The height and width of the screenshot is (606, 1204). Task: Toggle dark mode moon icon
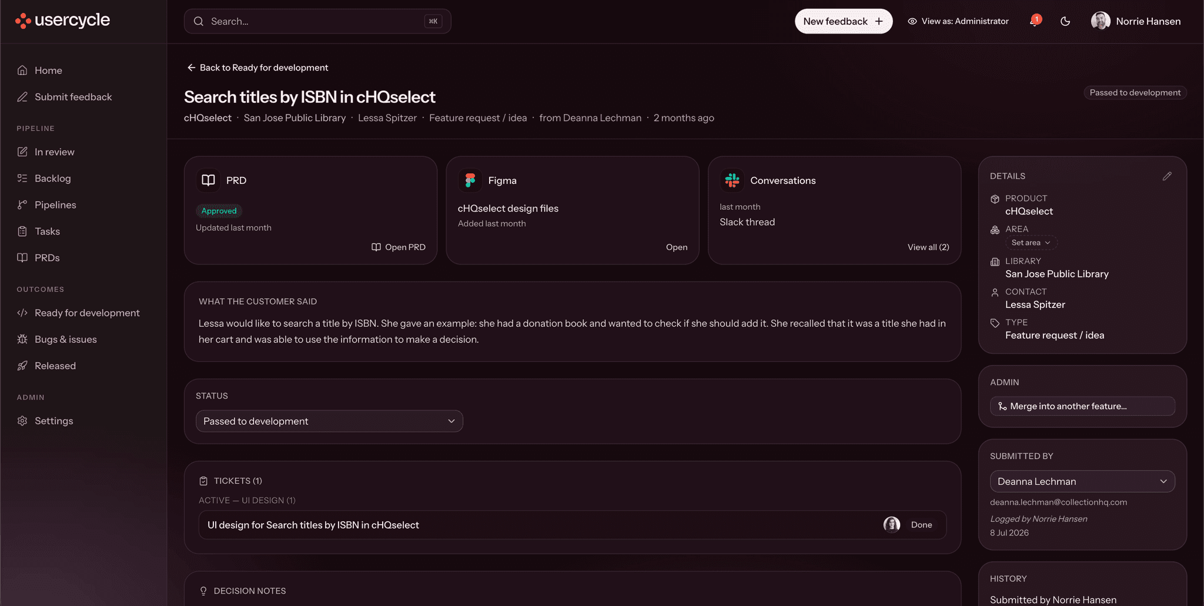(x=1065, y=21)
